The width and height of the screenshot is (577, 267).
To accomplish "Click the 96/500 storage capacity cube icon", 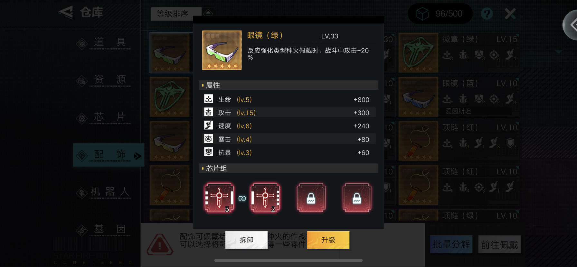I will [x=422, y=14].
